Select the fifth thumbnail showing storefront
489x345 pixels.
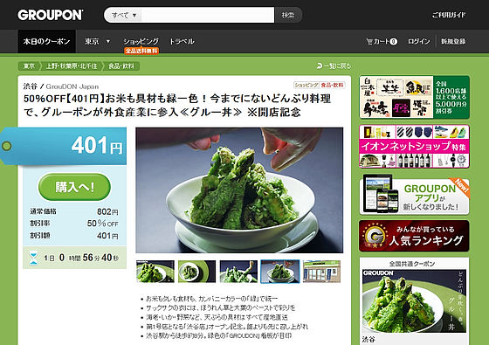(322, 272)
